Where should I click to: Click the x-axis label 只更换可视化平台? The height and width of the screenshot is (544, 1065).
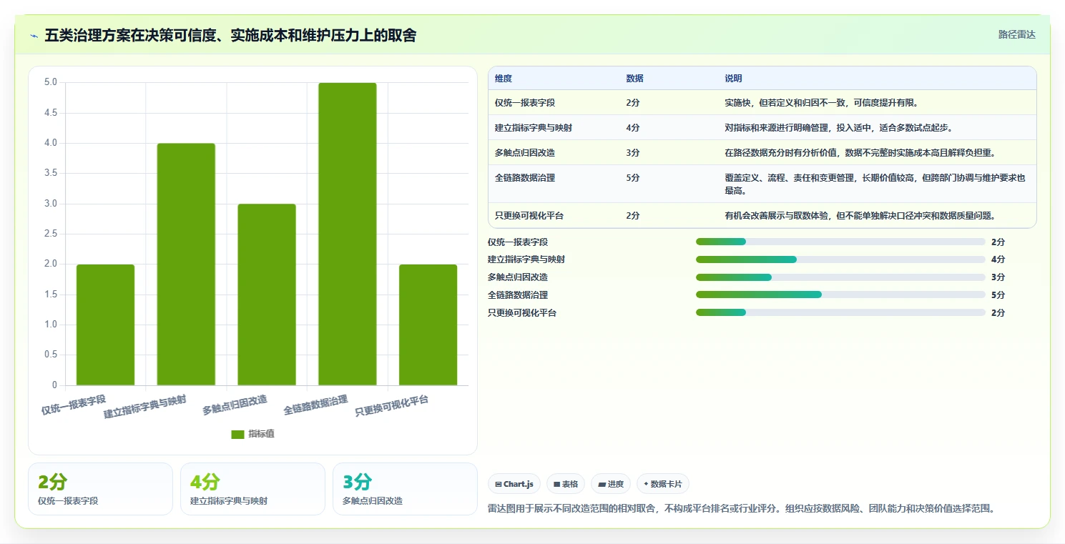point(392,406)
